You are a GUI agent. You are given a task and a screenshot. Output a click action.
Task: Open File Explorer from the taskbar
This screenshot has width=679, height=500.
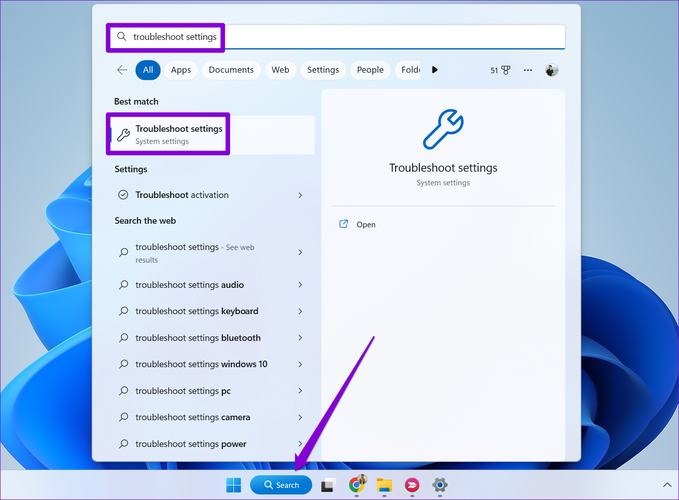tap(384, 485)
